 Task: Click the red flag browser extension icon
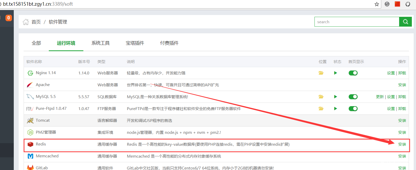point(397,4)
